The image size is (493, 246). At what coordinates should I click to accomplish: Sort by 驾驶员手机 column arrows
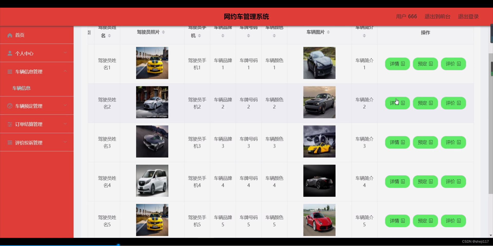(x=200, y=36)
